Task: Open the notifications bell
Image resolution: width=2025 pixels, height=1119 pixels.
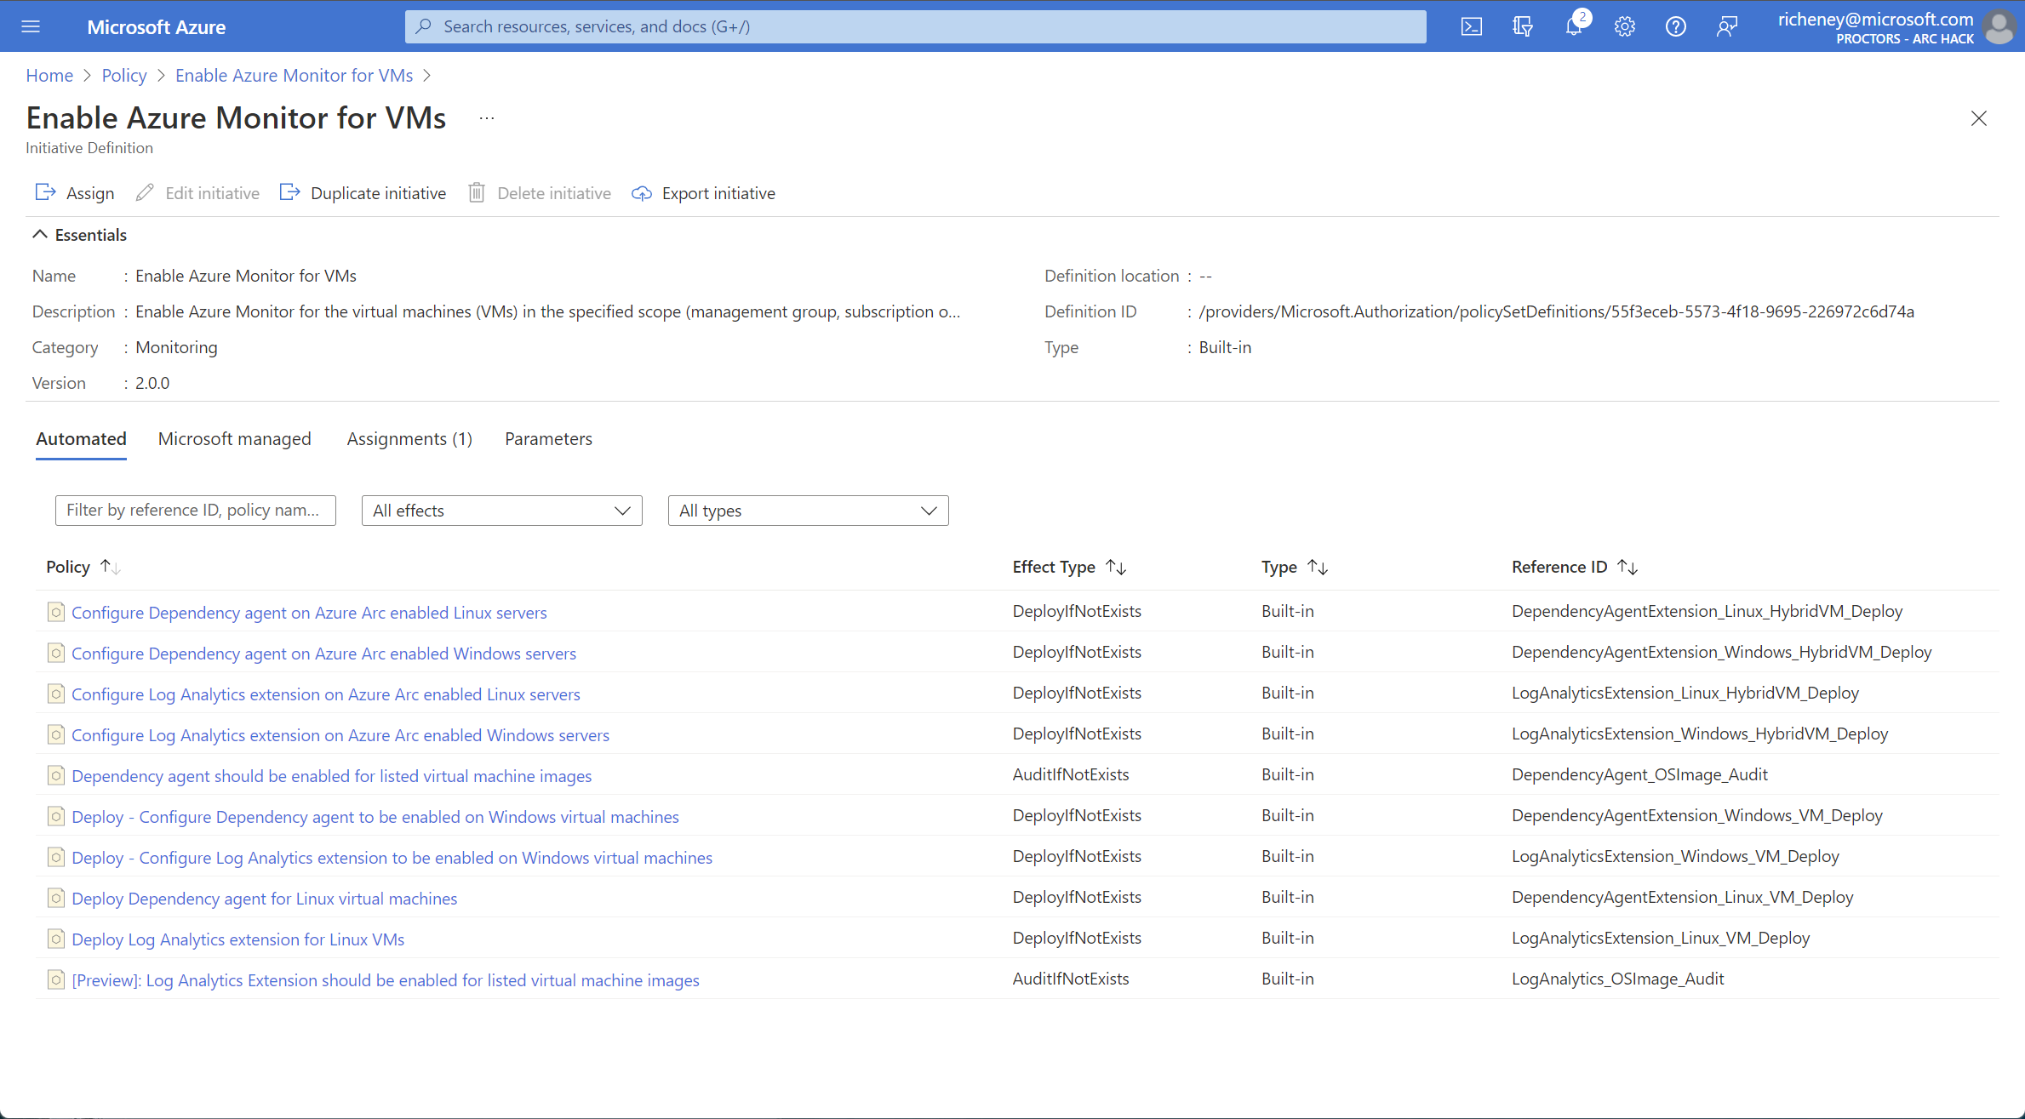Action: click(1575, 26)
